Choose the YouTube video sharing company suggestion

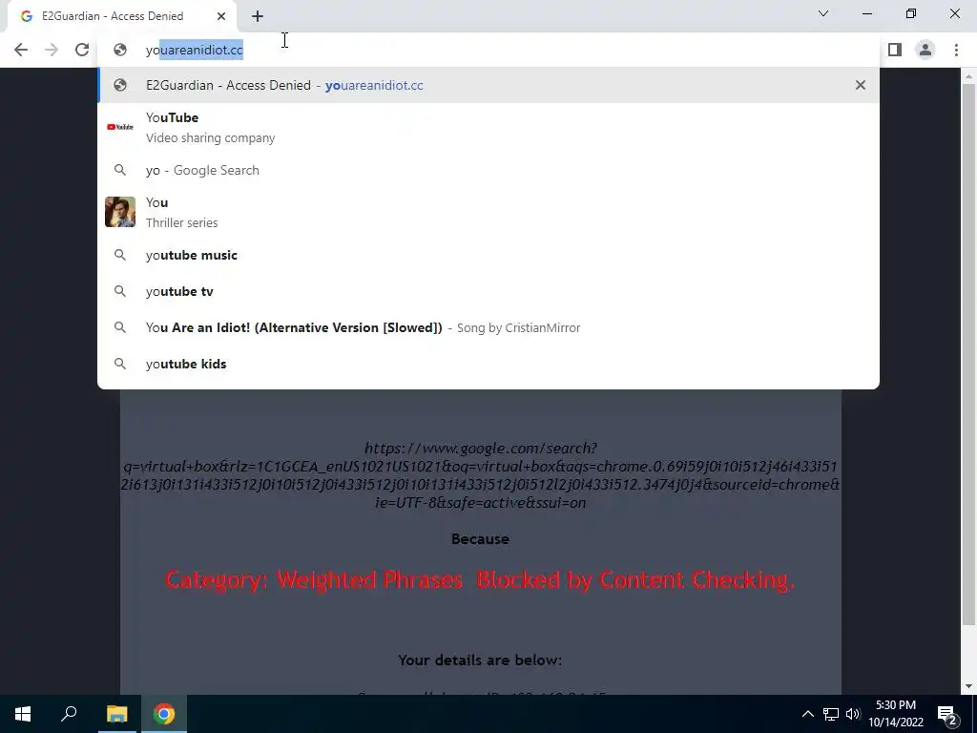[x=488, y=127]
